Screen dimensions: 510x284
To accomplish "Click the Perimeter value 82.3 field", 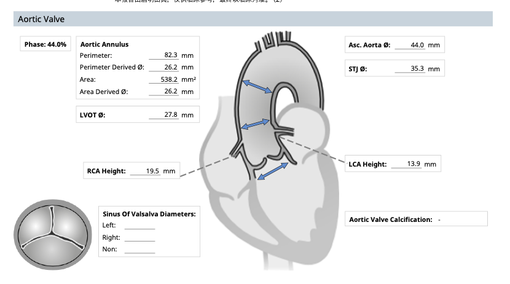I will coord(165,56).
